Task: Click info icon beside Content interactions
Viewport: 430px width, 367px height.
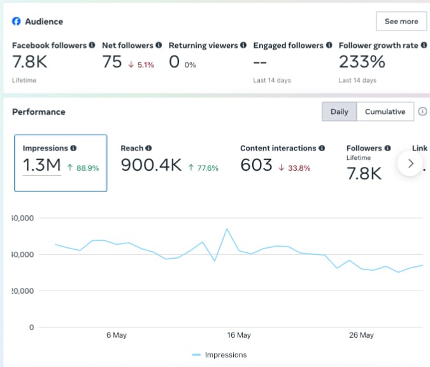Action: [322, 148]
